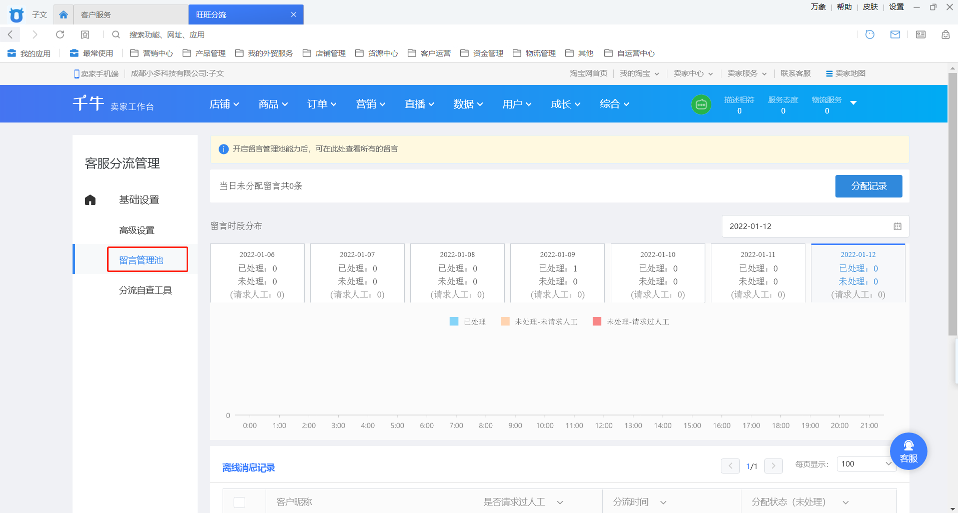Click the info icon in the notice banner
Image resolution: width=958 pixels, height=513 pixels.
[x=224, y=149]
